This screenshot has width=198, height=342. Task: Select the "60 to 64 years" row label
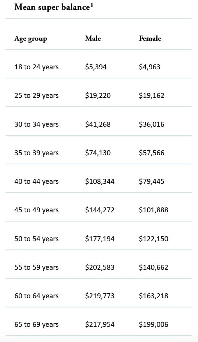coord(36,296)
